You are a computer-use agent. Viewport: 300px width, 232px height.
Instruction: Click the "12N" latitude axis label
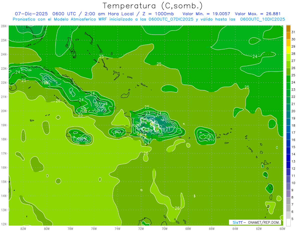pyautogui.click(x=4, y=224)
